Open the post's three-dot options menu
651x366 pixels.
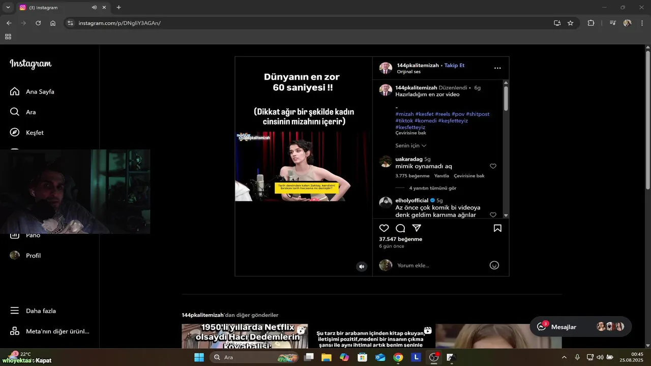[497, 68]
